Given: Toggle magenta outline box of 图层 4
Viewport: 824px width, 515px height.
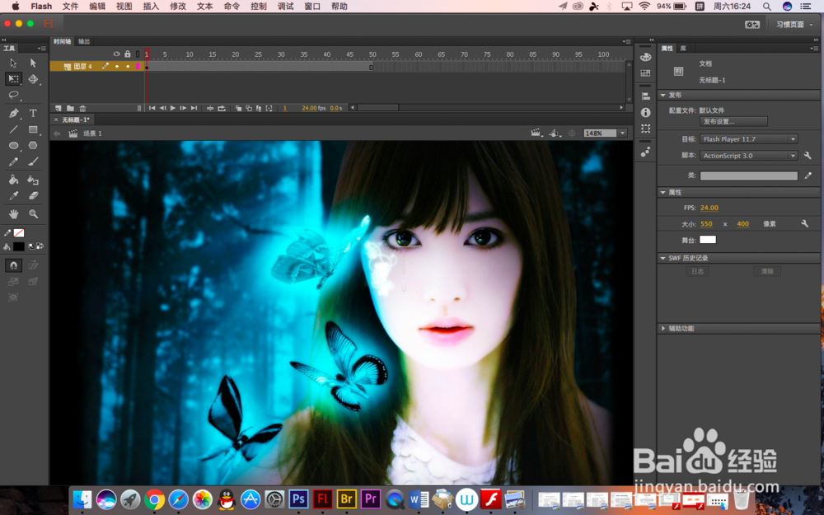Looking at the screenshot, I should pyautogui.click(x=138, y=67).
